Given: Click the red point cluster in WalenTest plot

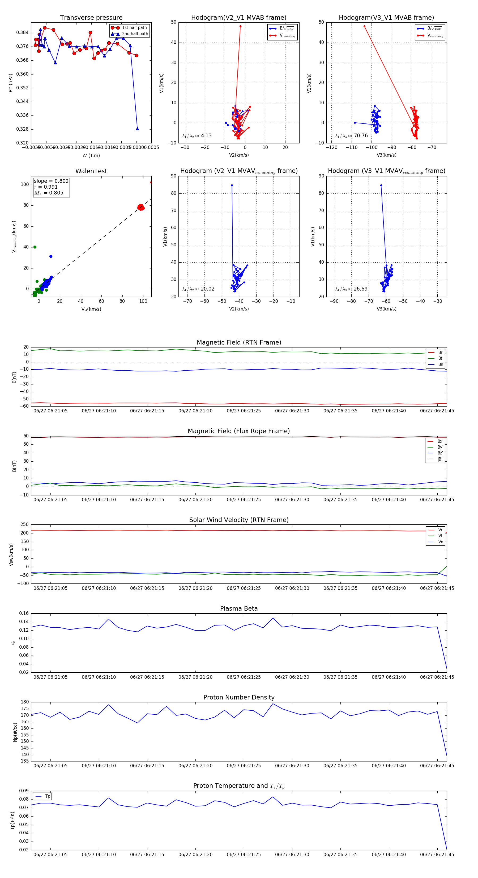Looking at the screenshot, I should point(141,207).
